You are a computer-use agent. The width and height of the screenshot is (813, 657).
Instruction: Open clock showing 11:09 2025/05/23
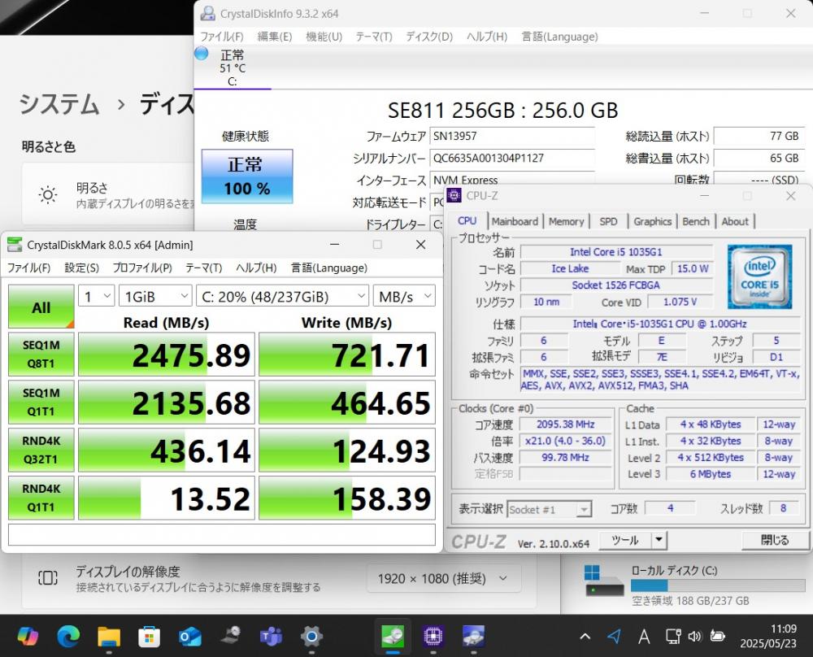(x=768, y=636)
